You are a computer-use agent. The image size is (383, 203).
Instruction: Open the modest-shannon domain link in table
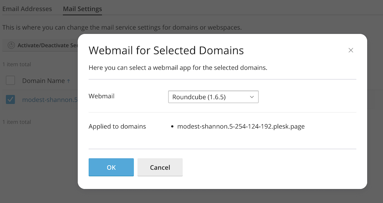pos(50,100)
